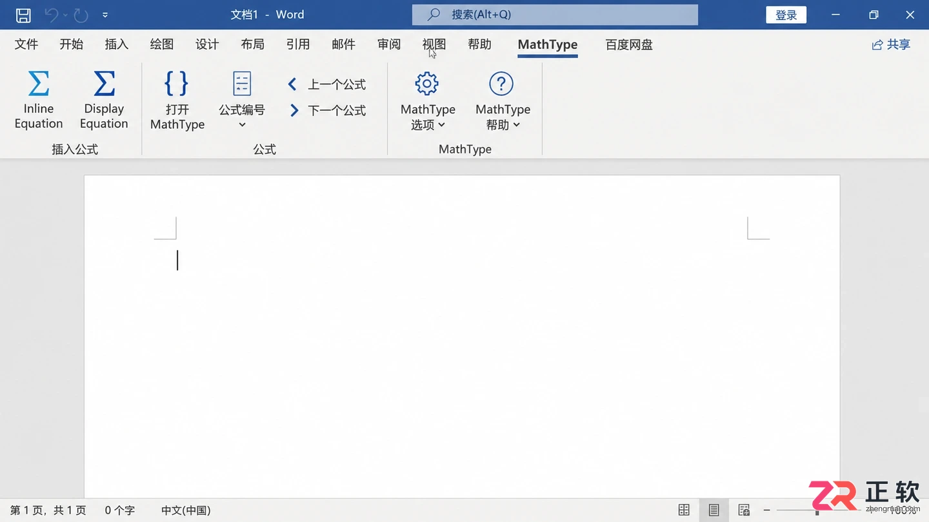Click the 共享 share button
This screenshot has height=522, width=929.
coord(891,44)
